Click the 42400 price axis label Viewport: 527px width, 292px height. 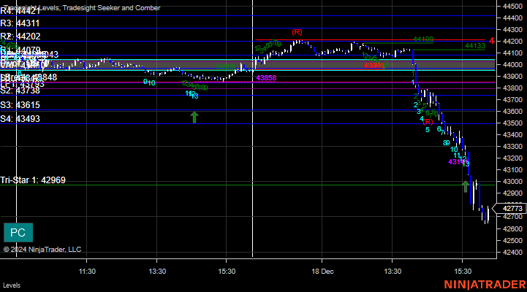(512, 253)
